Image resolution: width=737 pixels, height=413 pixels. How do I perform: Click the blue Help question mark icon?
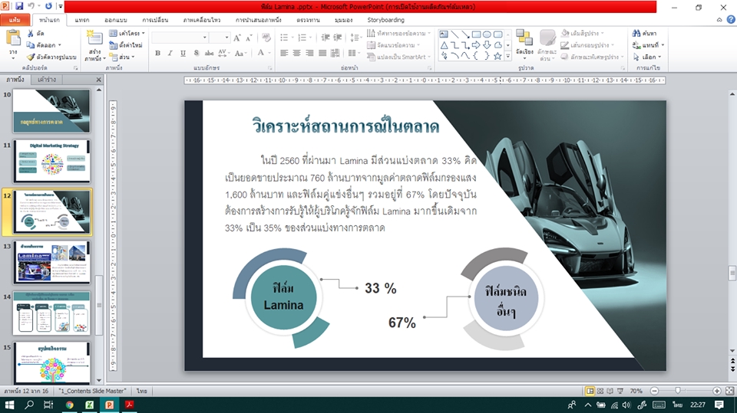[731, 20]
